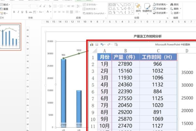Click Edit in Excel icon in data sheet
The height and width of the screenshot is (131, 196).
coord(116,45)
